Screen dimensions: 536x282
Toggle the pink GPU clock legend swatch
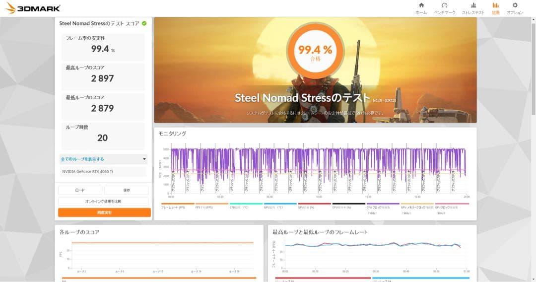point(452,204)
